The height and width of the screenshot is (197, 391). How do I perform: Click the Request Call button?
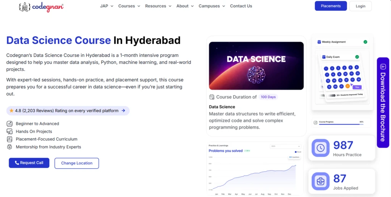pos(29,163)
